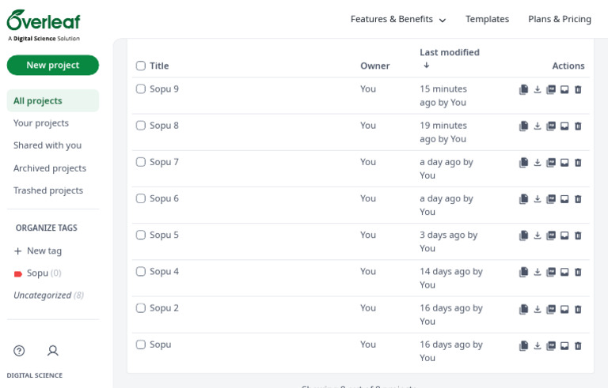608x388 pixels.
Task: Add a New tag
Action: 38,251
